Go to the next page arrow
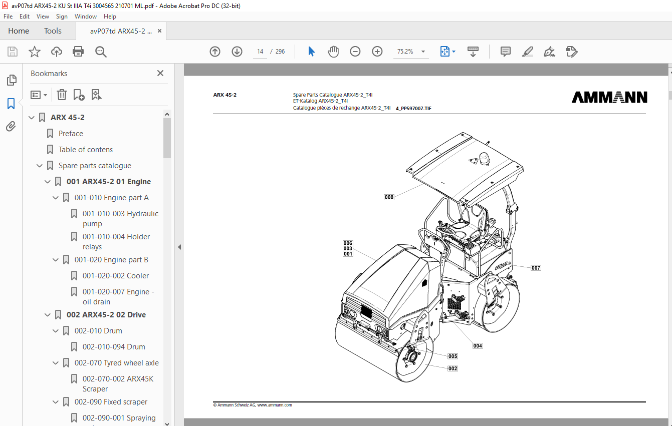 [x=237, y=52]
